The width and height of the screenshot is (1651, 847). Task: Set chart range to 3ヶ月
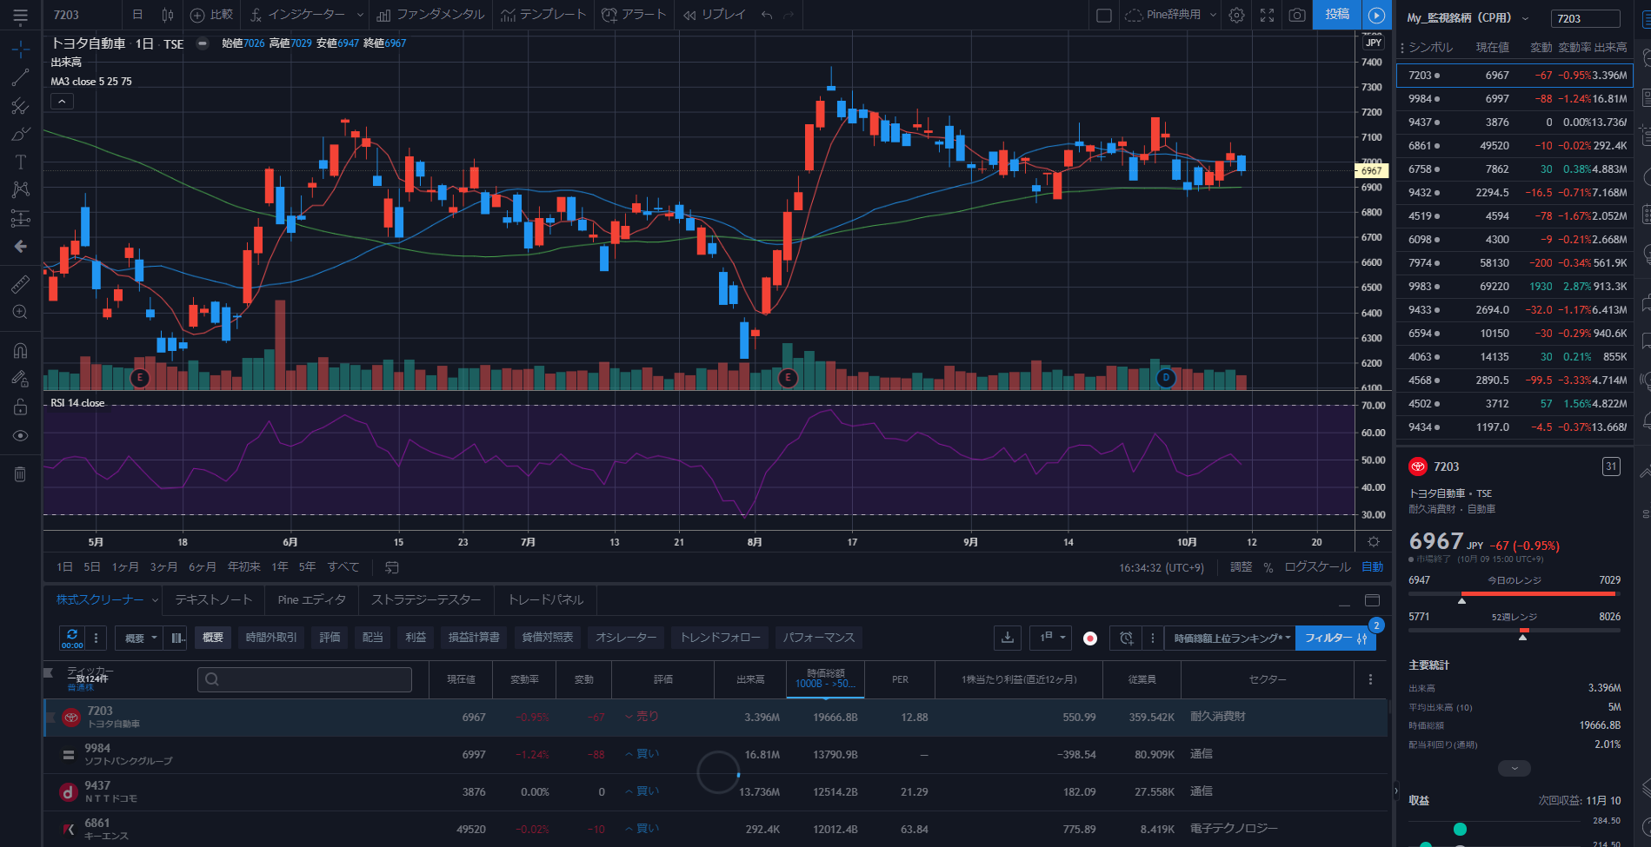[x=163, y=567]
